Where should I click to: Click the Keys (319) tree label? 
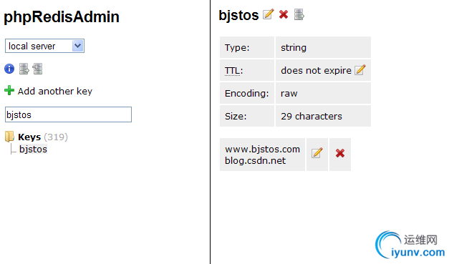[x=43, y=137]
